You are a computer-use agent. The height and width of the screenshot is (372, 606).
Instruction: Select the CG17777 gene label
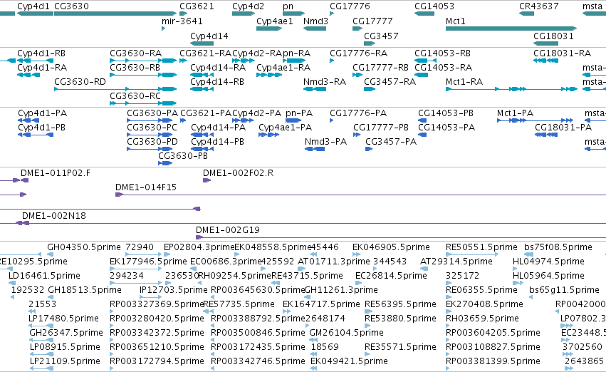pyautogui.click(x=372, y=21)
